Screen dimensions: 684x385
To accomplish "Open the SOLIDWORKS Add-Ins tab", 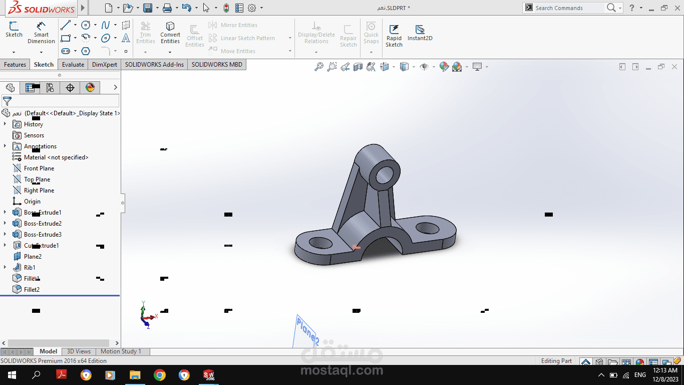I will (155, 65).
